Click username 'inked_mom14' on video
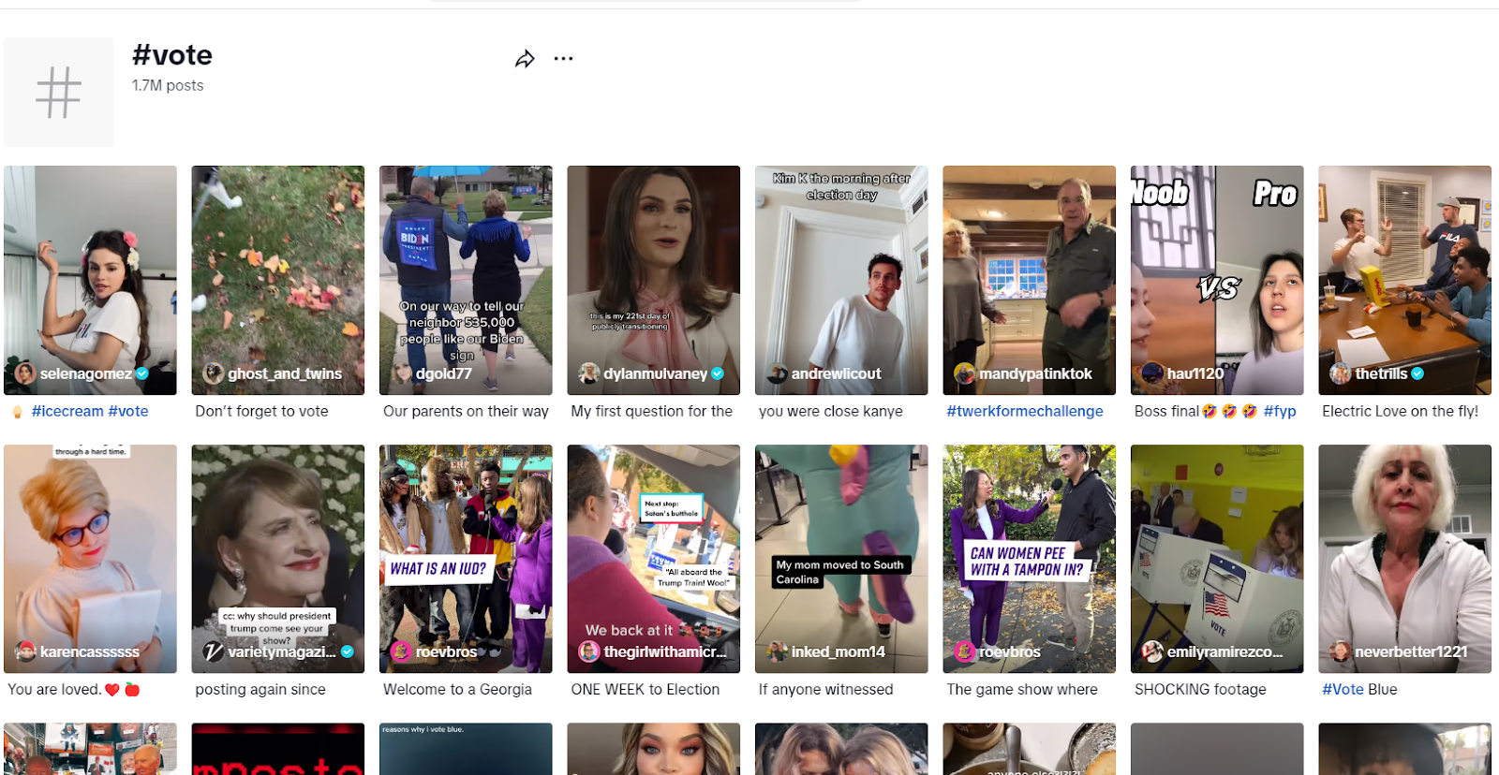The image size is (1499, 775). 839,651
